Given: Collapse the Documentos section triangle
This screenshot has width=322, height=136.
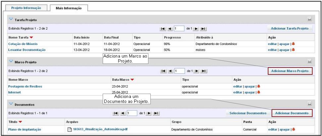Looking at the screenshot, I should click(11, 104).
